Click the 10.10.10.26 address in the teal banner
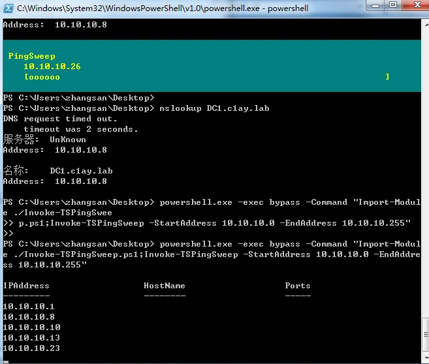 point(52,67)
